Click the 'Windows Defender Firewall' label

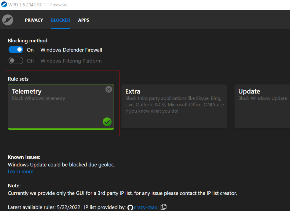[71, 50]
